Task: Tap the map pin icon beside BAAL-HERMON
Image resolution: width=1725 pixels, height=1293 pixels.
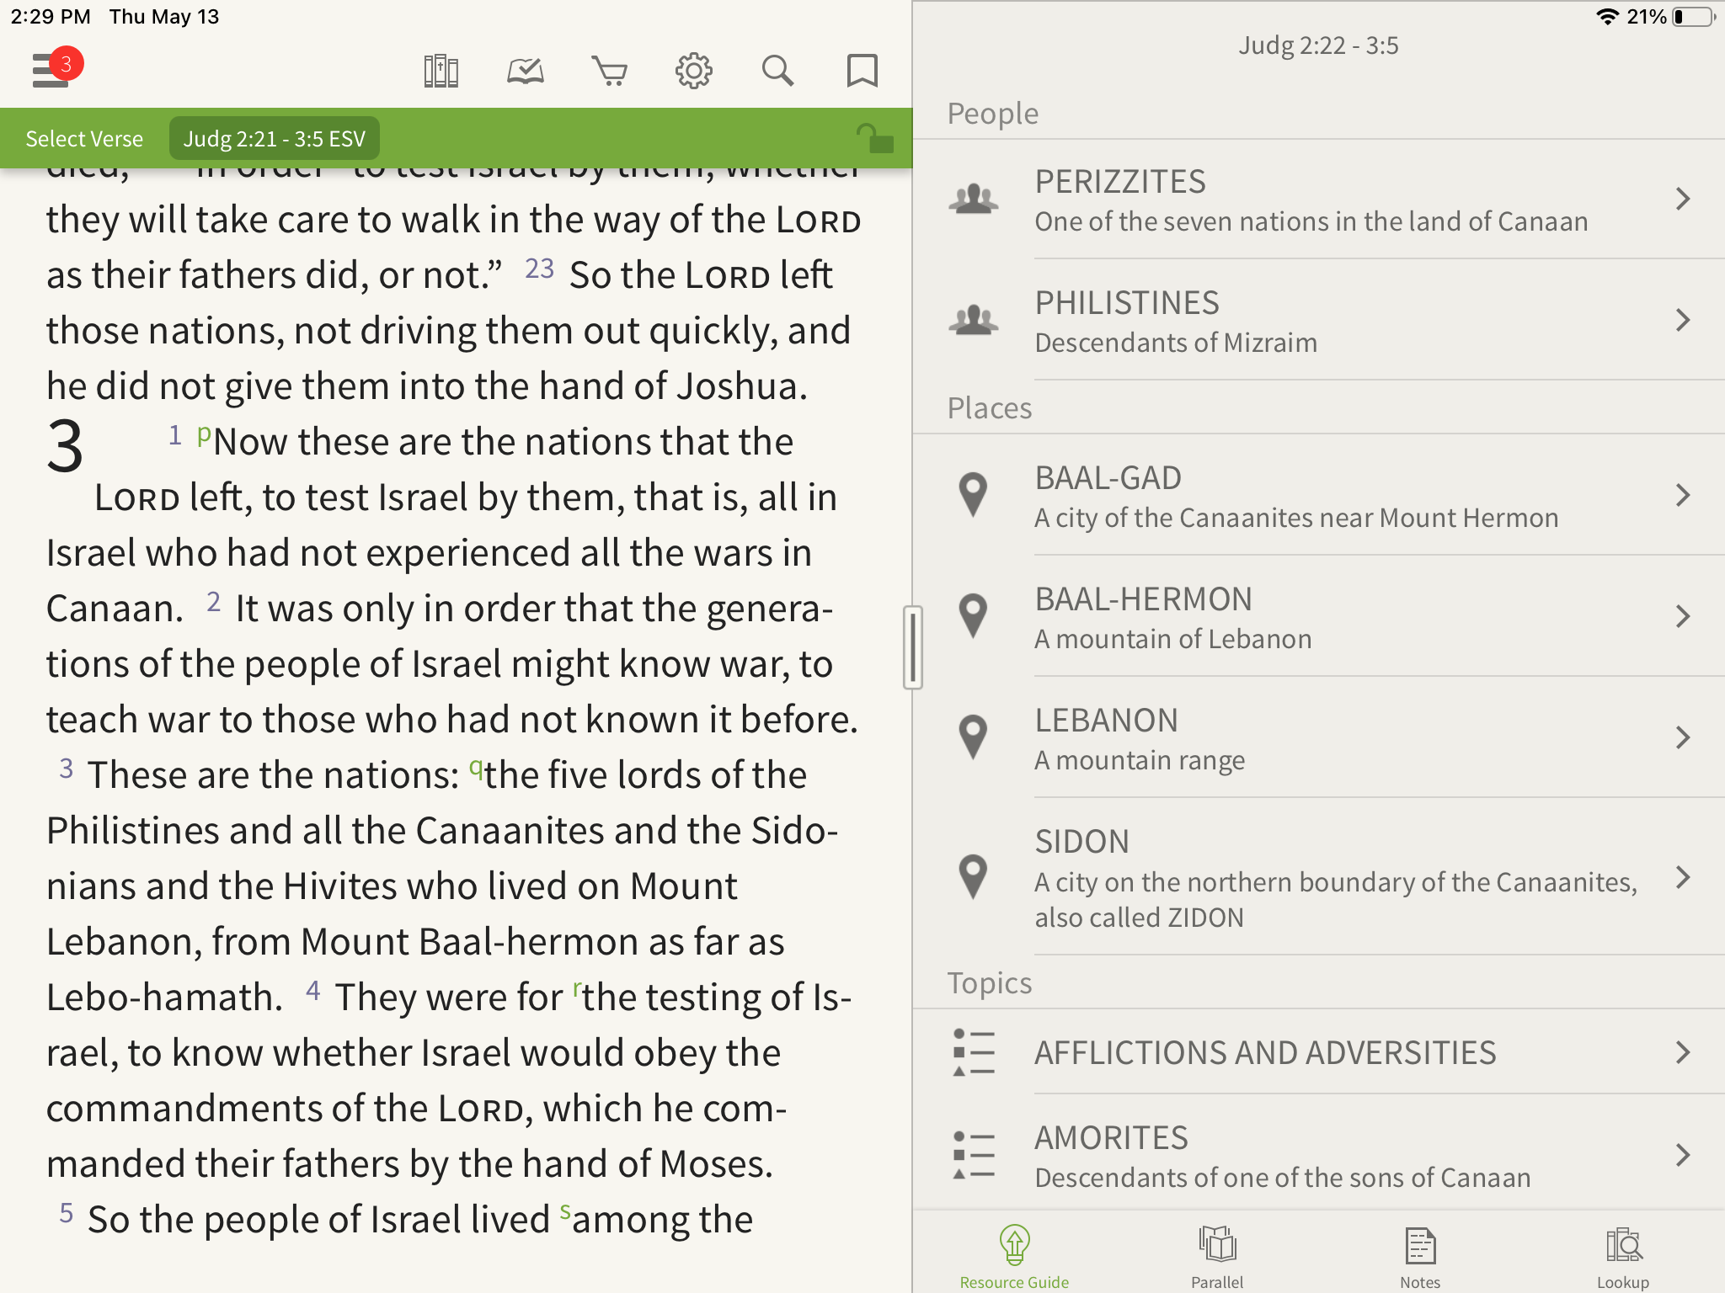Action: 974,615
